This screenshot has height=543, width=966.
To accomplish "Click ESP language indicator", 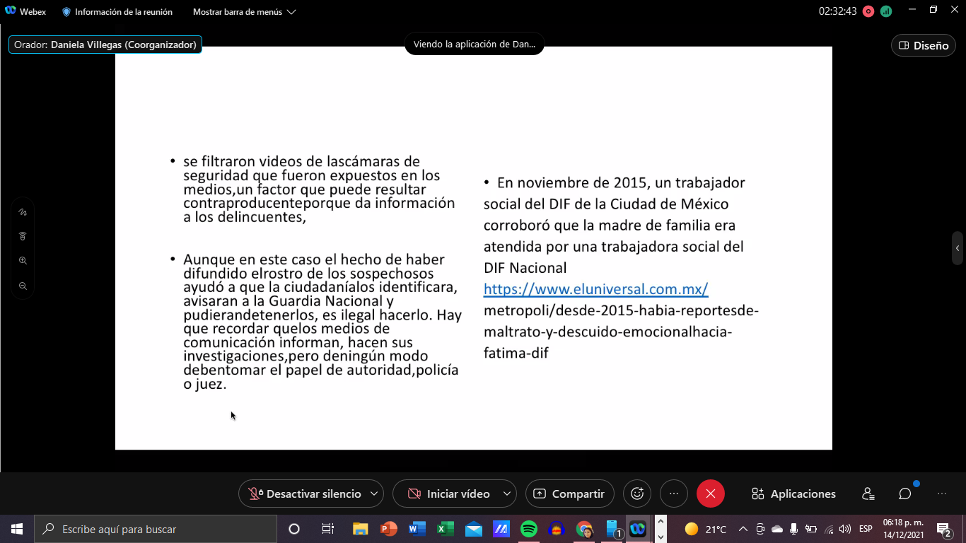I will pos(866,529).
